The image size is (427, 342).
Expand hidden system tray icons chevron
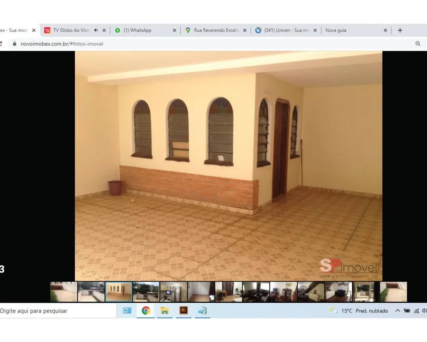click(398, 311)
